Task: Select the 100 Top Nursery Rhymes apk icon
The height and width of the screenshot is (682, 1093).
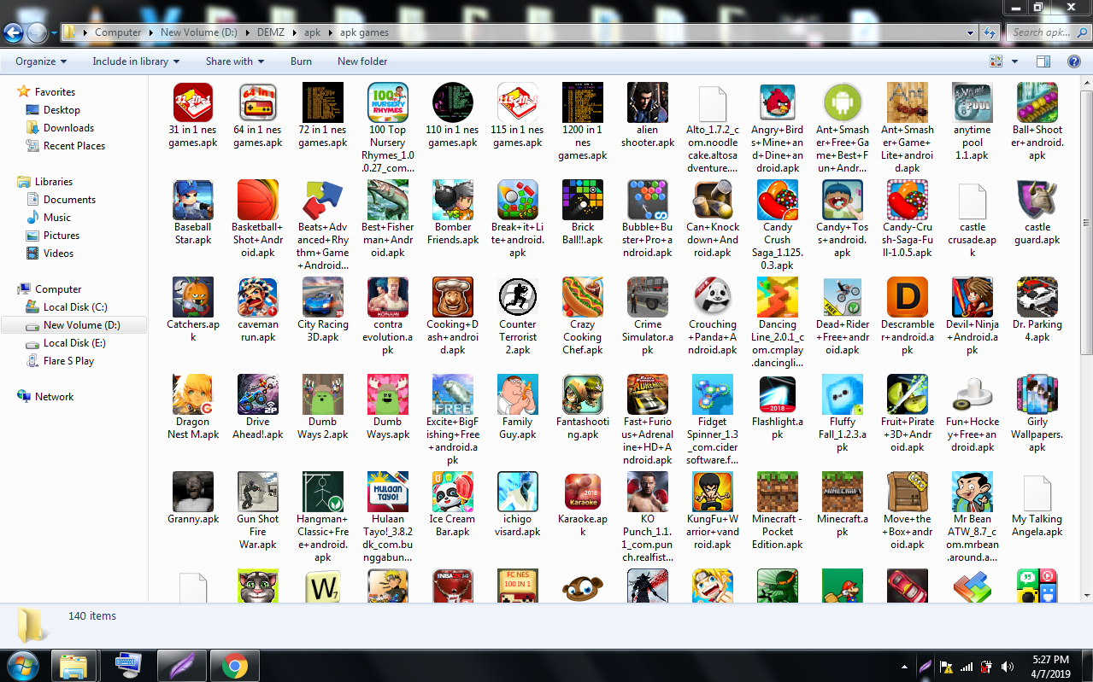Action: pyautogui.click(x=387, y=102)
